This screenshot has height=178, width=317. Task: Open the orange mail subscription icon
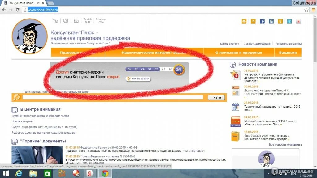click(244, 21)
